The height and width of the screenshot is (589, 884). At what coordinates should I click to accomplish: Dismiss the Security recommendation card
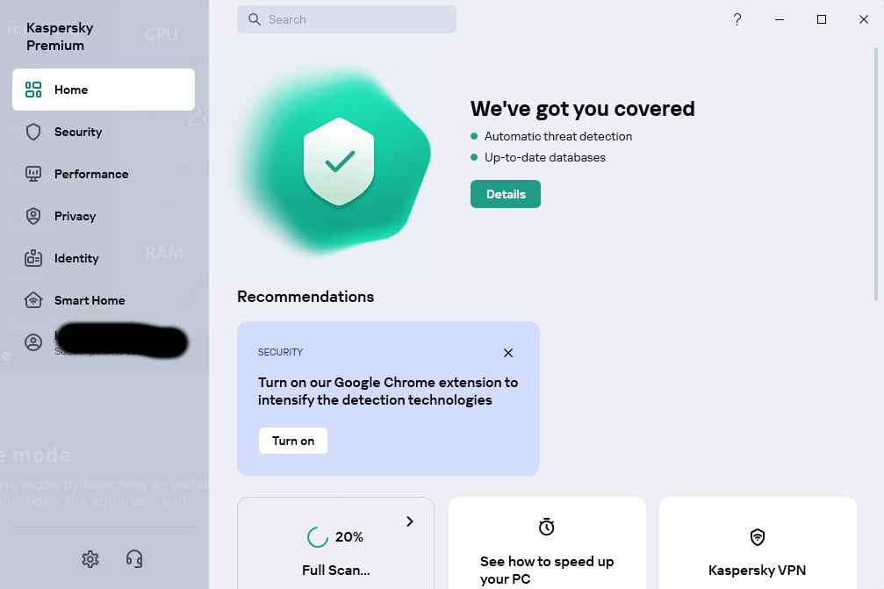point(508,353)
